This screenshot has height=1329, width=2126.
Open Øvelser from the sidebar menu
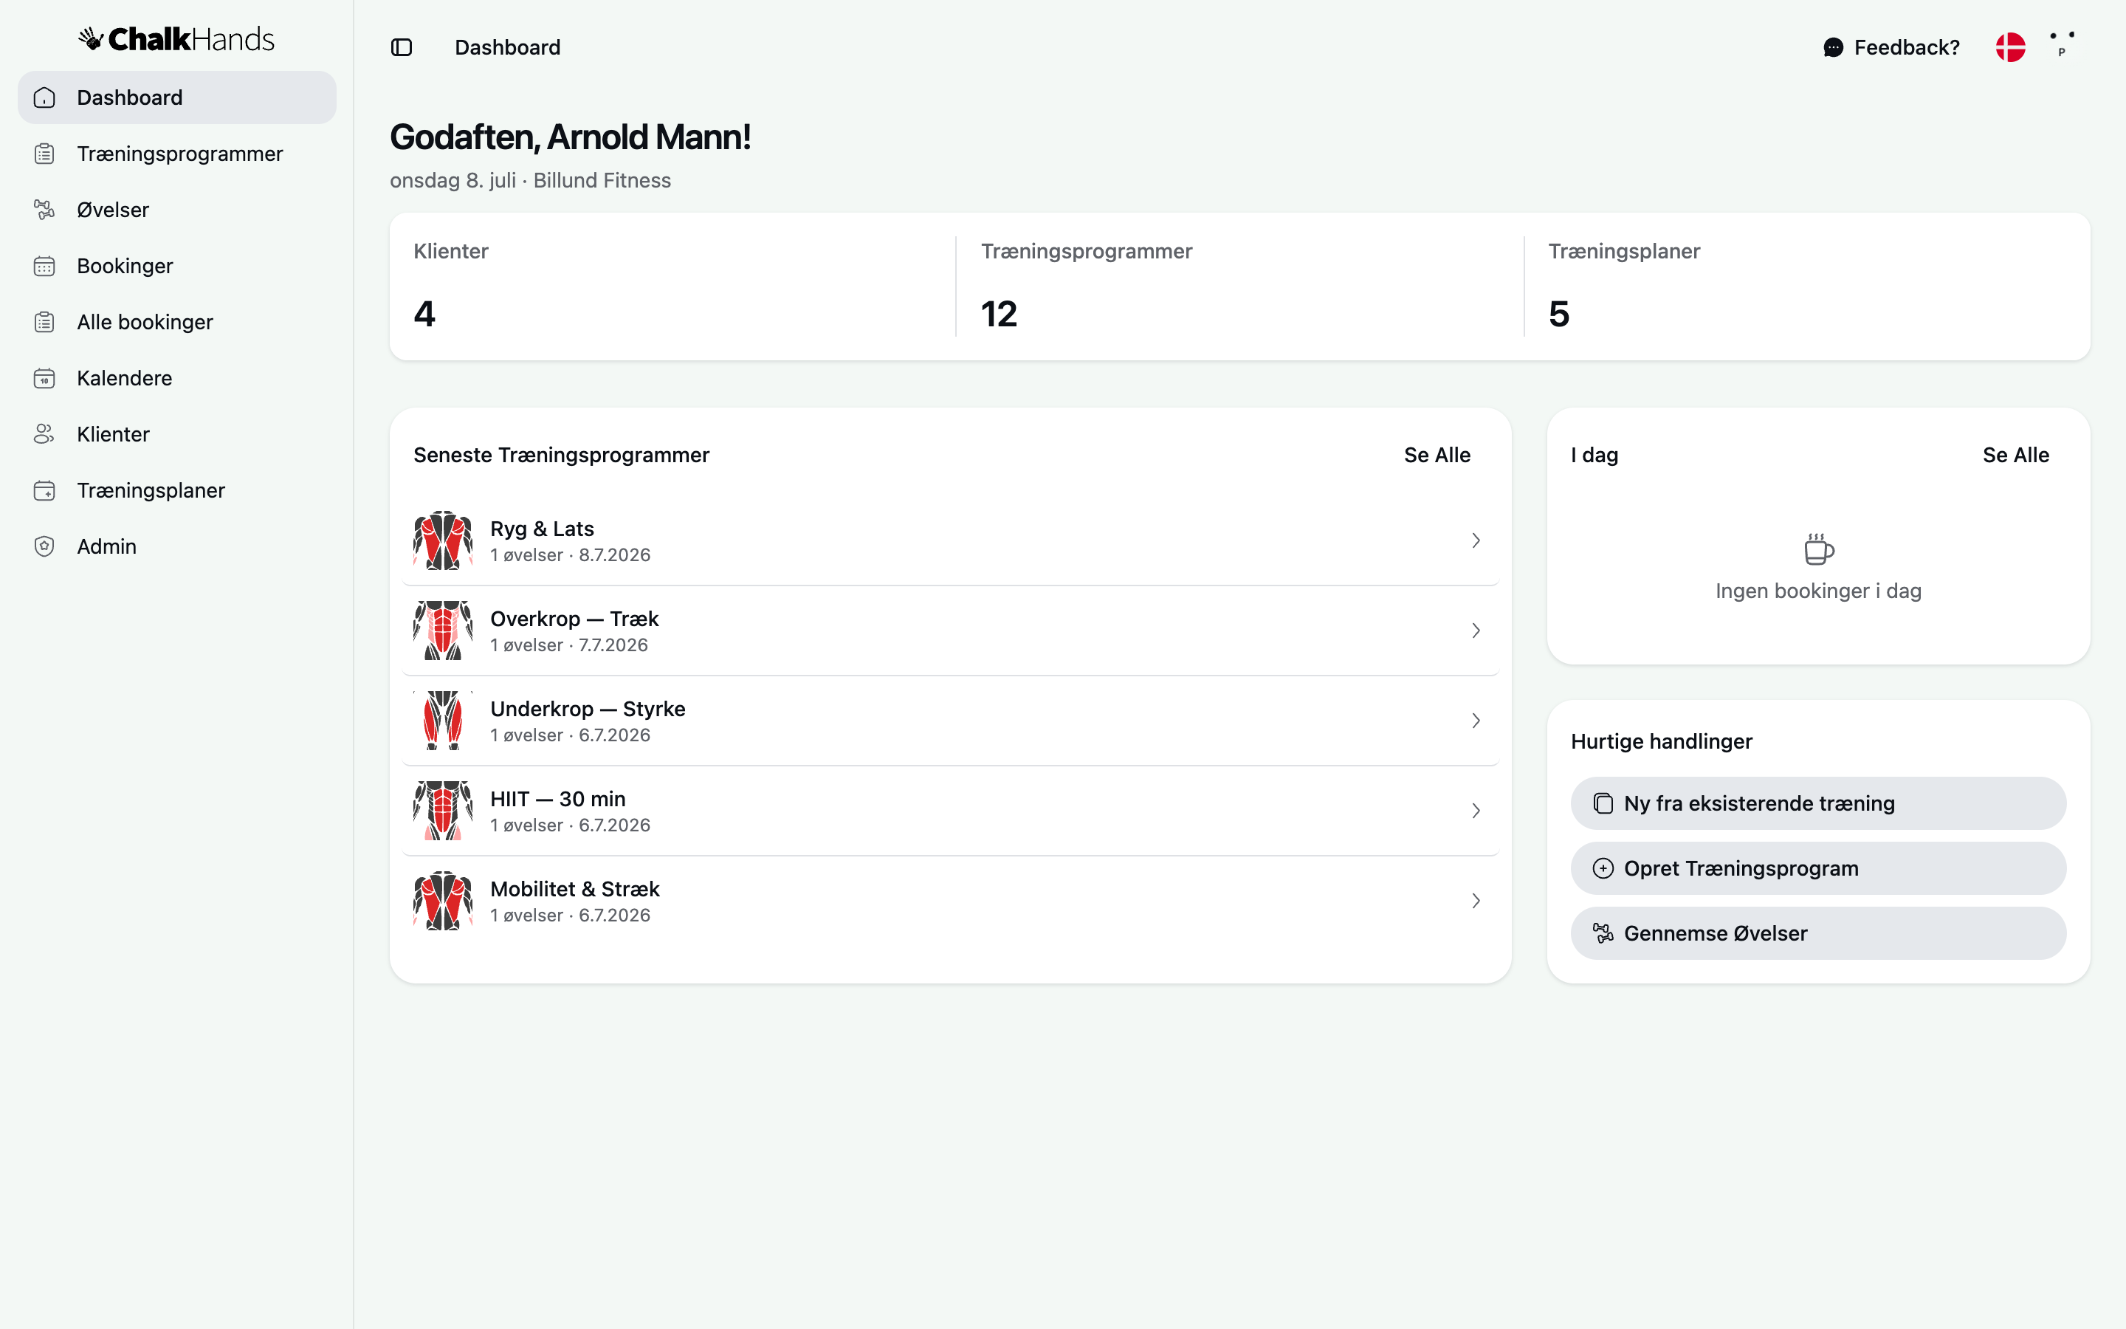coord(176,210)
